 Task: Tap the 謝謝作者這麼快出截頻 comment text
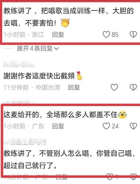(x=39, y=76)
